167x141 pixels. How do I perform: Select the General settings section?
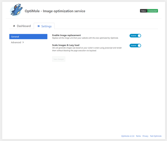28,37
